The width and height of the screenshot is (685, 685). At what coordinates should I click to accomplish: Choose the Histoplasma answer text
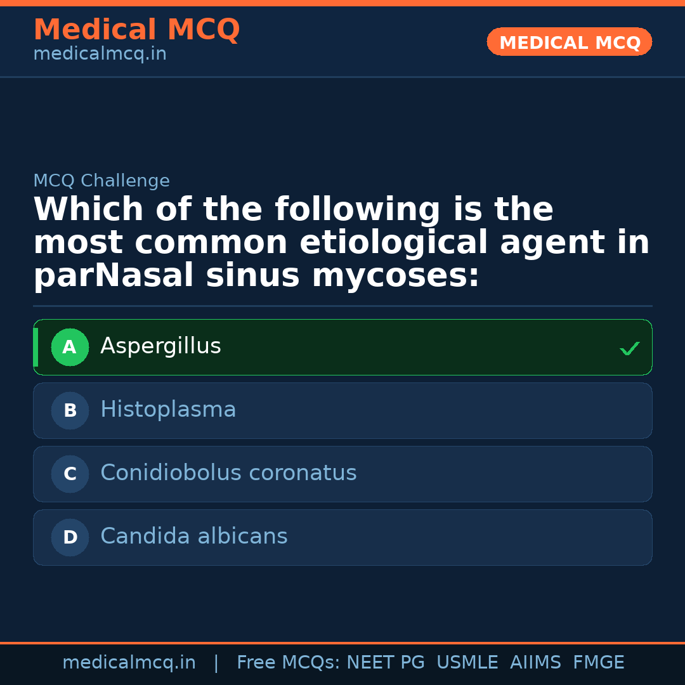point(168,410)
